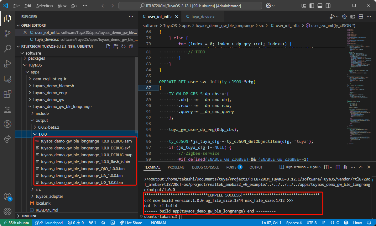Open Copilot dropdown chevron in title bar
Image resolution: width=376 pixels, height=226 pixels.
point(273,6)
